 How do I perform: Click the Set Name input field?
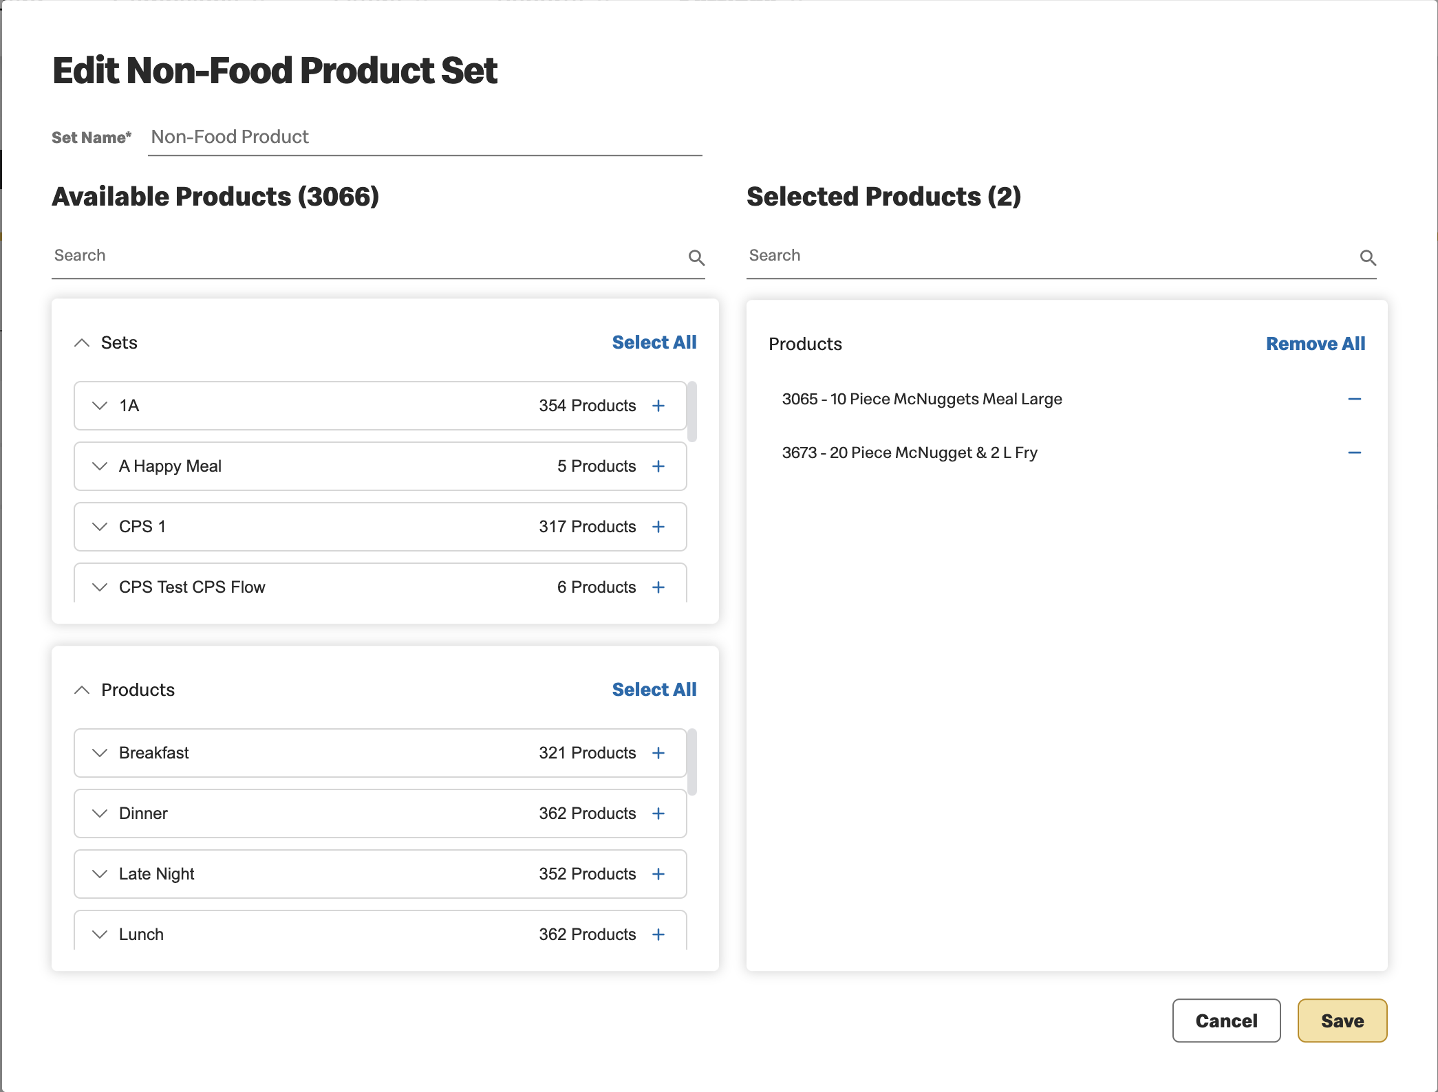[425, 137]
